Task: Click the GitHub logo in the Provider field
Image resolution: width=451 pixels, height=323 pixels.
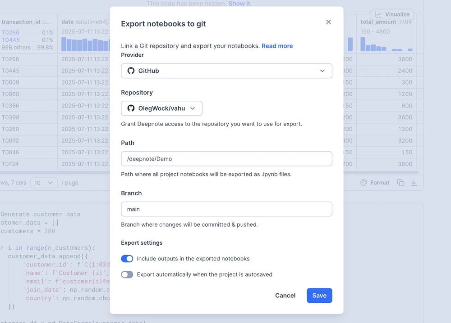Action: 131,71
